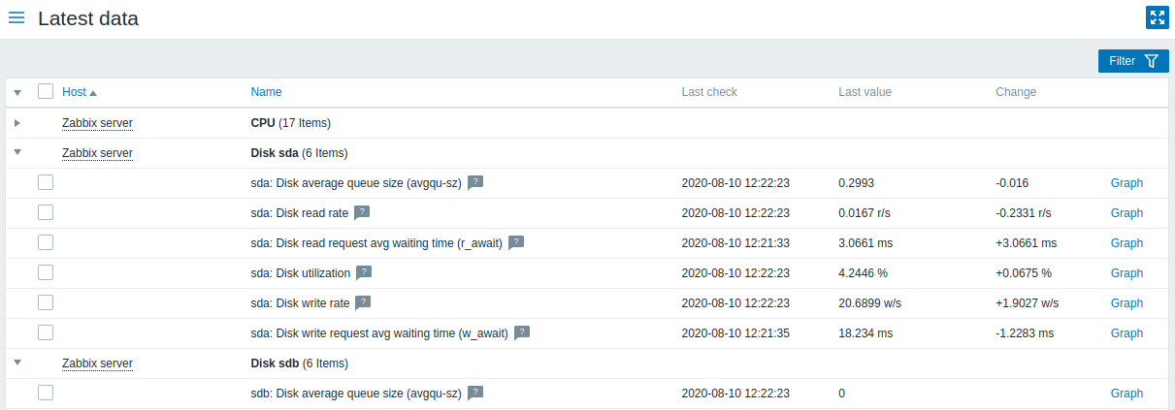The height and width of the screenshot is (410, 1175).
Task: Click the kiosk mode fullscreen icon
Action: (1157, 16)
